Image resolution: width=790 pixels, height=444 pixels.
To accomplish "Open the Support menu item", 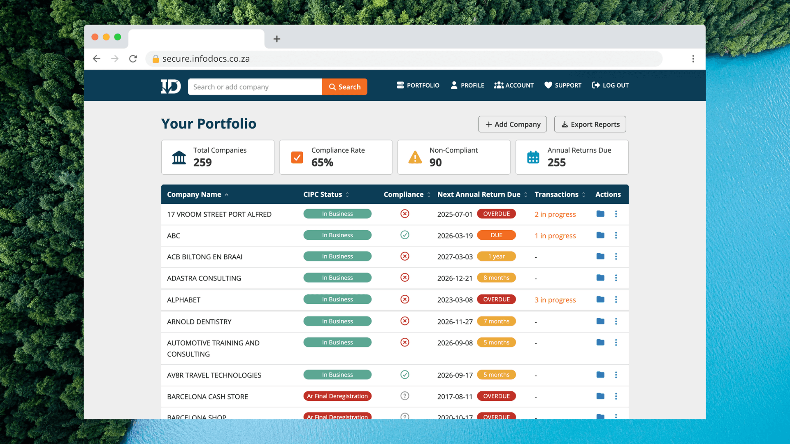I will [x=563, y=86].
